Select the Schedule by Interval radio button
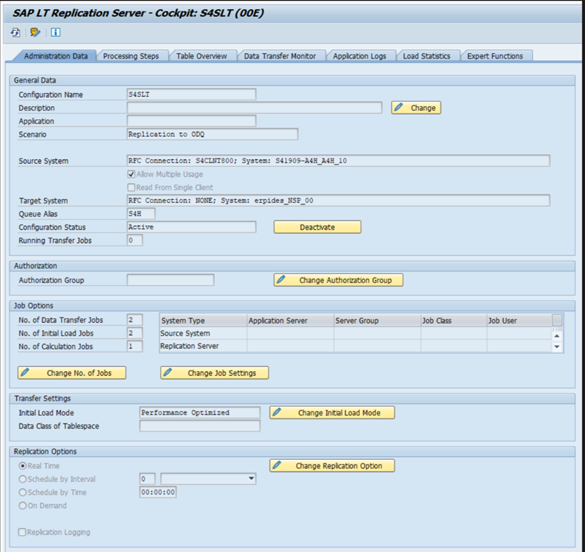The image size is (585, 552). [x=22, y=479]
